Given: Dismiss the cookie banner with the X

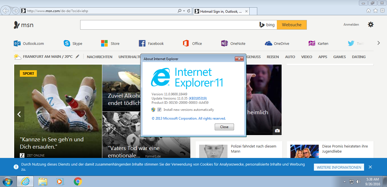Looking at the screenshot, I should point(370,167).
